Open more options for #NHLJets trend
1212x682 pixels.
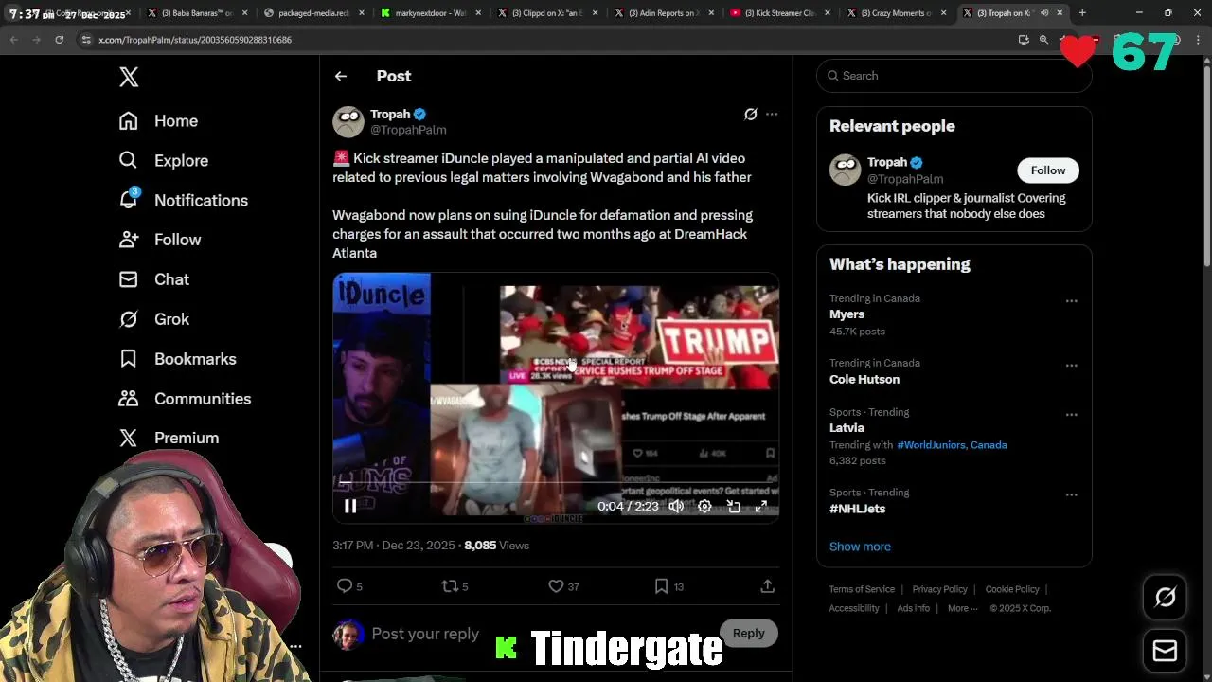pos(1072,495)
